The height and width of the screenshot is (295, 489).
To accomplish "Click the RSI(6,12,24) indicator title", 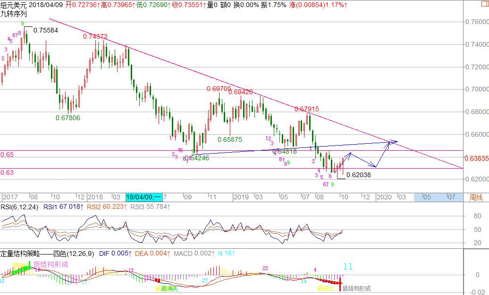I will [x=19, y=207].
